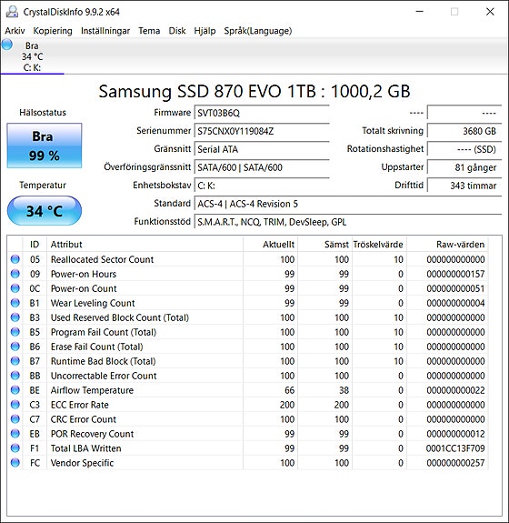Click the Aktuellt column header

tap(270, 245)
